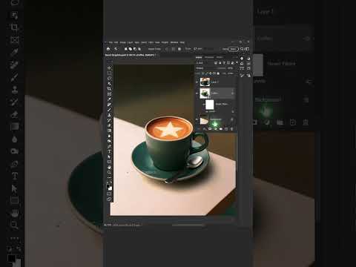Select the Move tool

(109, 67)
